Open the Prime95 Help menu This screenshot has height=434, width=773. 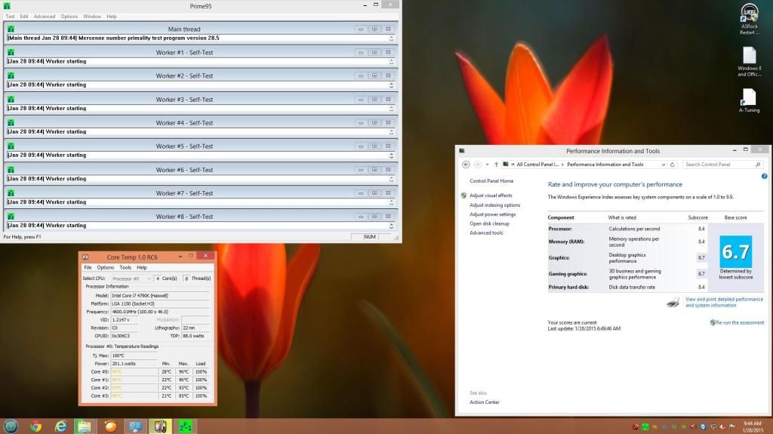pos(112,17)
